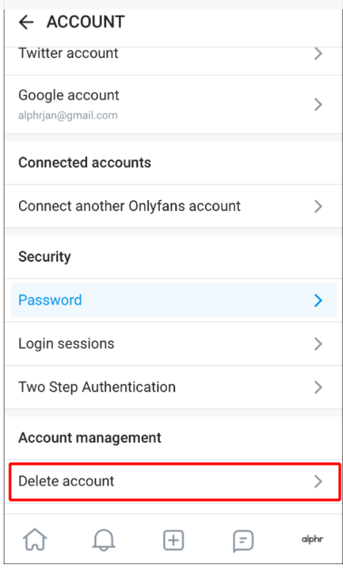Viewport: 343px width, 573px height.
Task: Open Two Step Authentication
Action: point(173,388)
